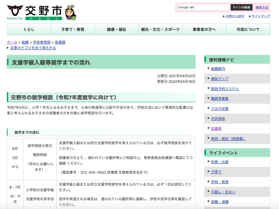Open the 観光・文化・スポーツ navigation menu

point(161,29)
